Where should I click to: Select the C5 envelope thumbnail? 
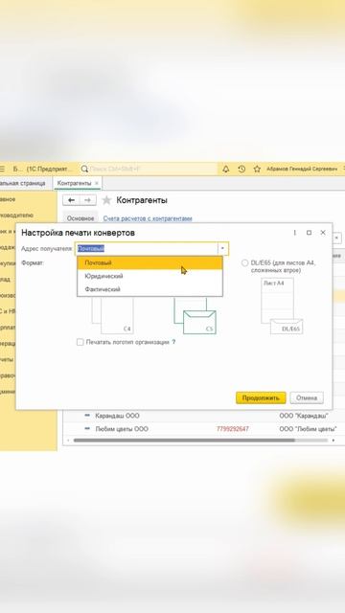point(195,315)
